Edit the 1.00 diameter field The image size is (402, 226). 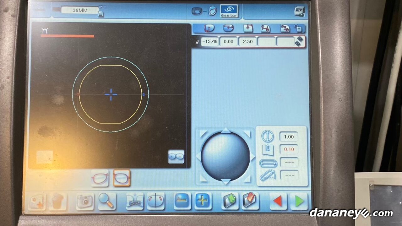point(289,137)
